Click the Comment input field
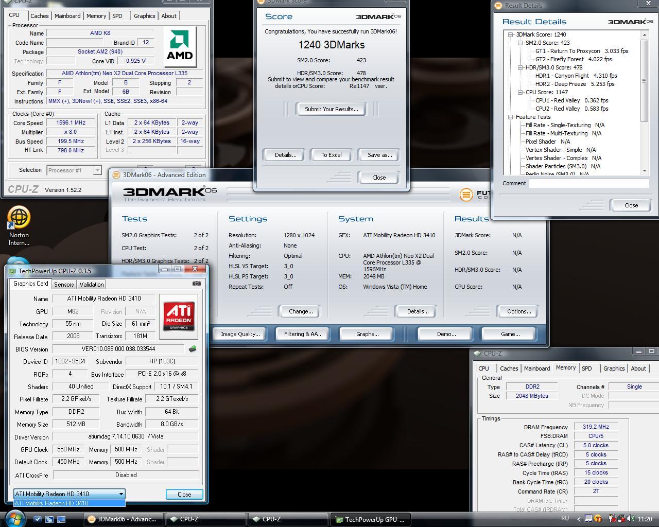The height and width of the screenshot is (527, 659). [x=589, y=183]
